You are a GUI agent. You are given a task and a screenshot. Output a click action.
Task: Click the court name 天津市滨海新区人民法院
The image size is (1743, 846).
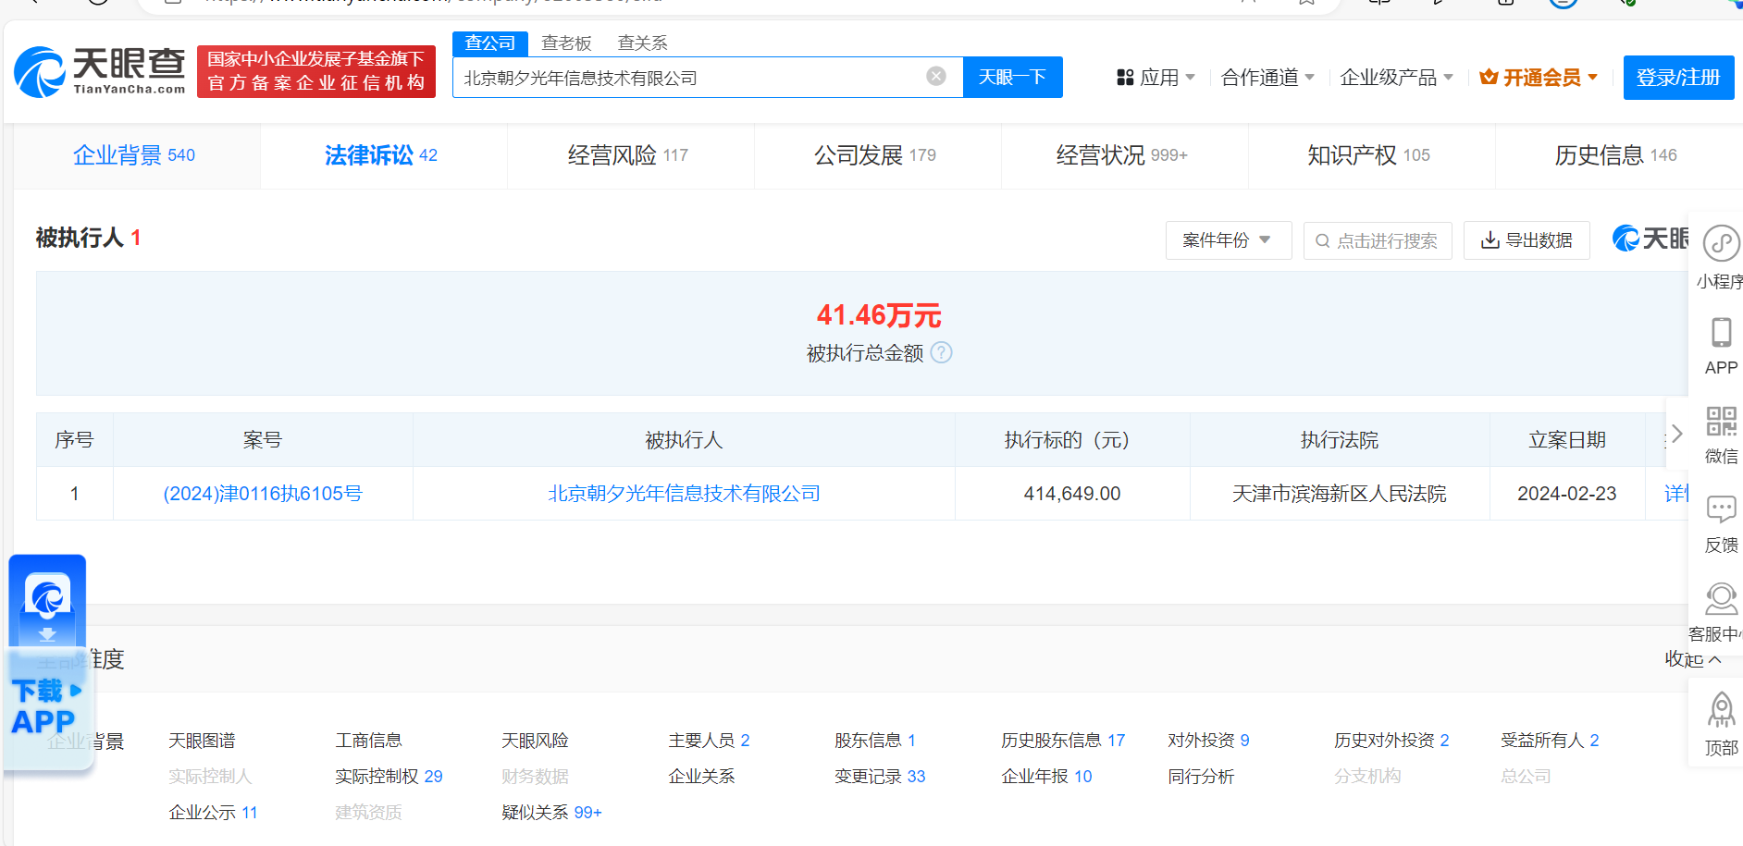point(1340,494)
